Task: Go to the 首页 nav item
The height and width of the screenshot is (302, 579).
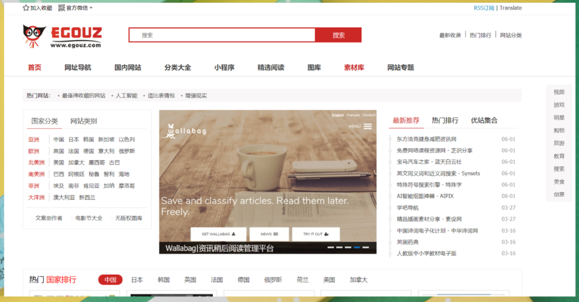Action: 35,68
